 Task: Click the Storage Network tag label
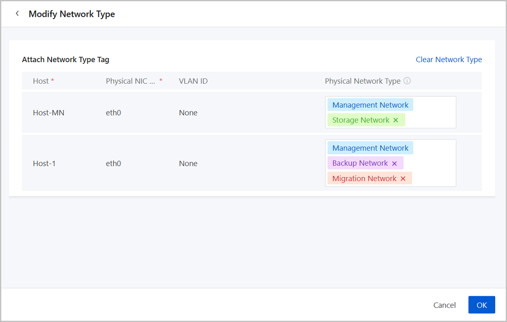pyautogui.click(x=361, y=120)
